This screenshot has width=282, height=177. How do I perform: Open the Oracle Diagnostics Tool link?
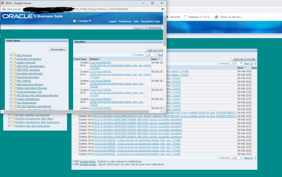pyautogui.click(x=29, y=92)
